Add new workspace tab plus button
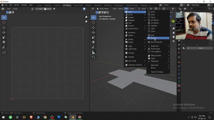The height and width of the screenshot is (120, 214). point(150,5)
